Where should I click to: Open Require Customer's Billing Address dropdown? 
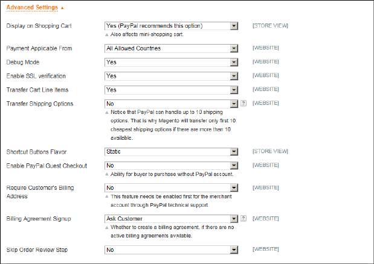pyautogui.click(x=171, y=188)
